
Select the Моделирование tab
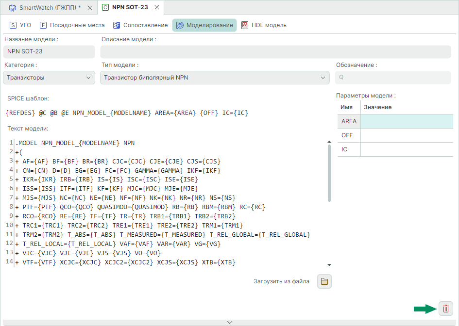click(x=204, y=25)
